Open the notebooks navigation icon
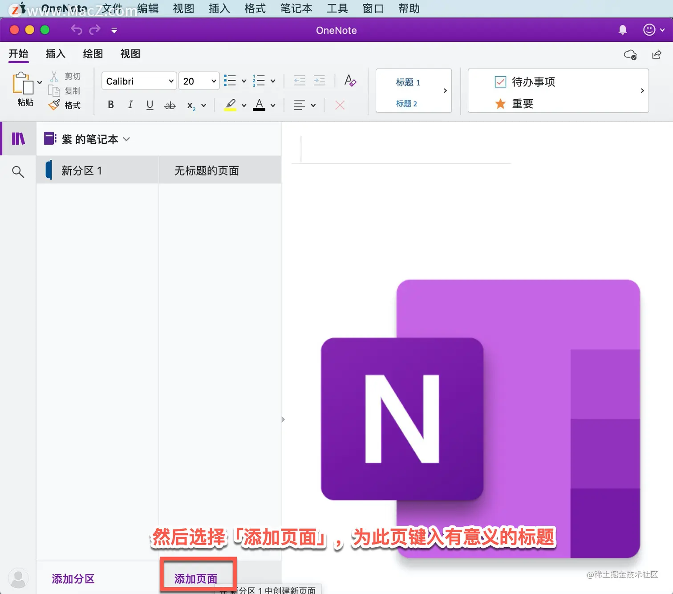 pos(18,138)
